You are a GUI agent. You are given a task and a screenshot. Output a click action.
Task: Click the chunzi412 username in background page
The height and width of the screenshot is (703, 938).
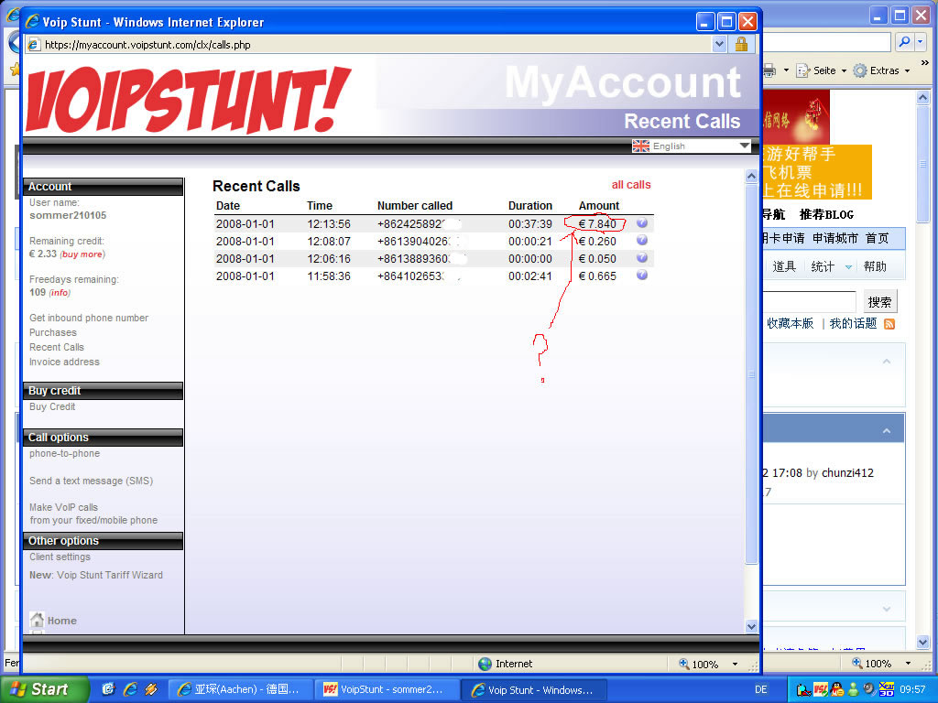[x=847, y=473]
